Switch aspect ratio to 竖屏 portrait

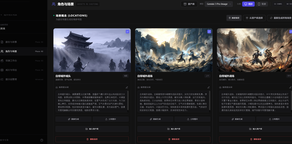pyautogui.click(x=262, y=4)
